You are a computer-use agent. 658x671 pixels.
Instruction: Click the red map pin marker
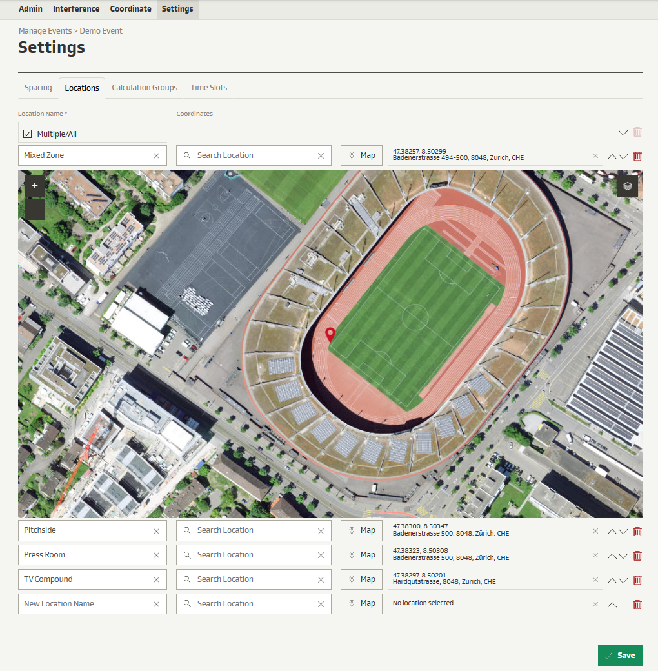point(330,334)
